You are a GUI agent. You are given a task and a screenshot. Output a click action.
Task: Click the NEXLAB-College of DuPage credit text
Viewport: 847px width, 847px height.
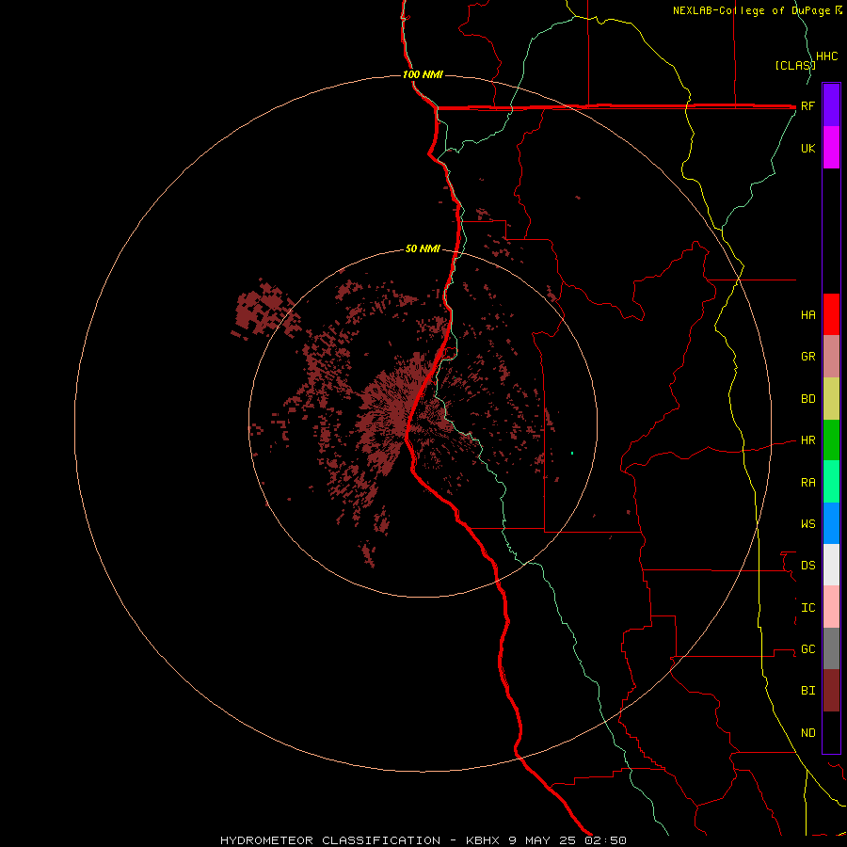coord(751,10)
